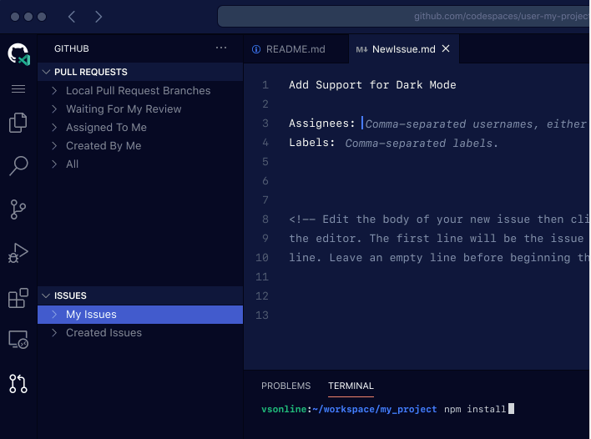Open the hamburger menu in activity bar
Viewport: 591px width, 439px height.
pos(18,89)
